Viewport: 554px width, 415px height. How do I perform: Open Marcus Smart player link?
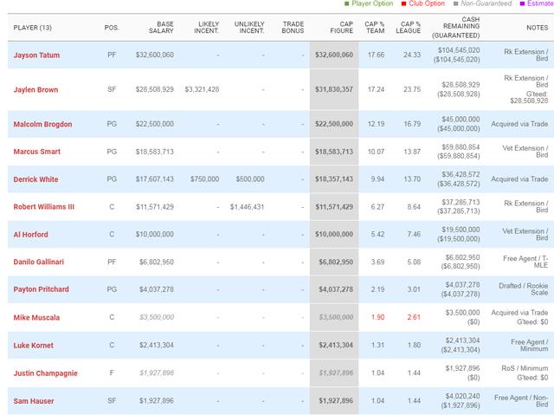click(x=36, y=152)
